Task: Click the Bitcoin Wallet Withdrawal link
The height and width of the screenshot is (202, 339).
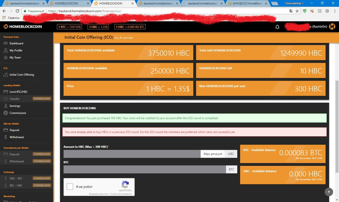Action: [16, 137]
